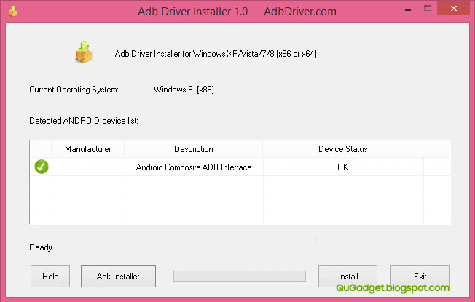Click the OK device status cell
Screen dimensions: 475x302
pos(343,167)
